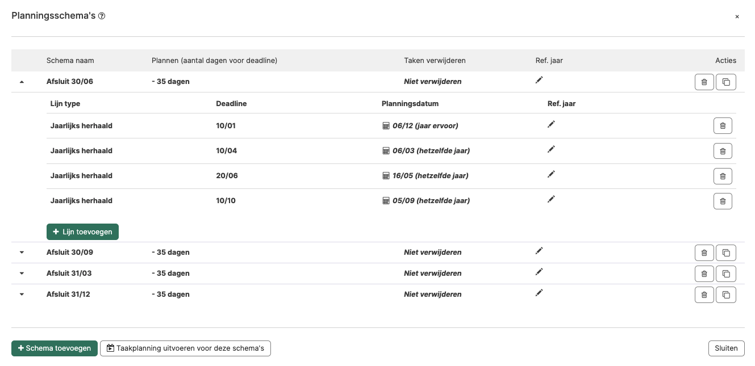755x366 pixels.
Task: Click 'Jaarlijks herhaald' in the 10/01 line
Action: click(x=81, y=126)
